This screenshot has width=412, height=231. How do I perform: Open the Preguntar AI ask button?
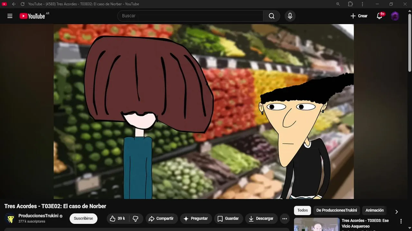click(x=196, y=218)
